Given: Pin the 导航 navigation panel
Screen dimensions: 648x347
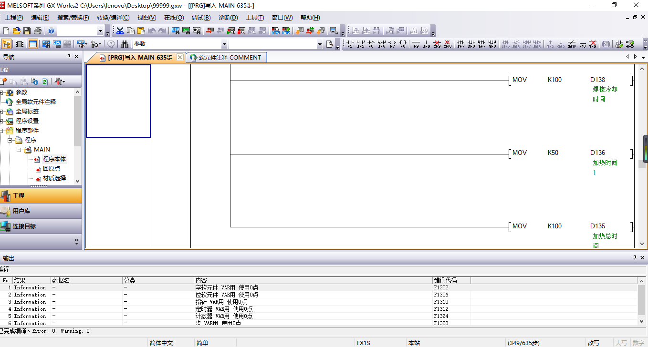Looking at the screenshot, I should [x=69, y=57].
